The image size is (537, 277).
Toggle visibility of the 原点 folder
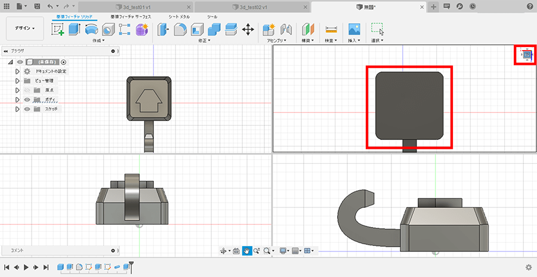click(x=27, y=90)
